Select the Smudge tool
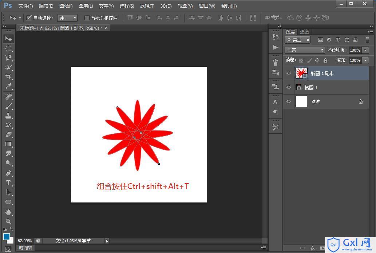The image size is (376, 253). coord(8,153)
